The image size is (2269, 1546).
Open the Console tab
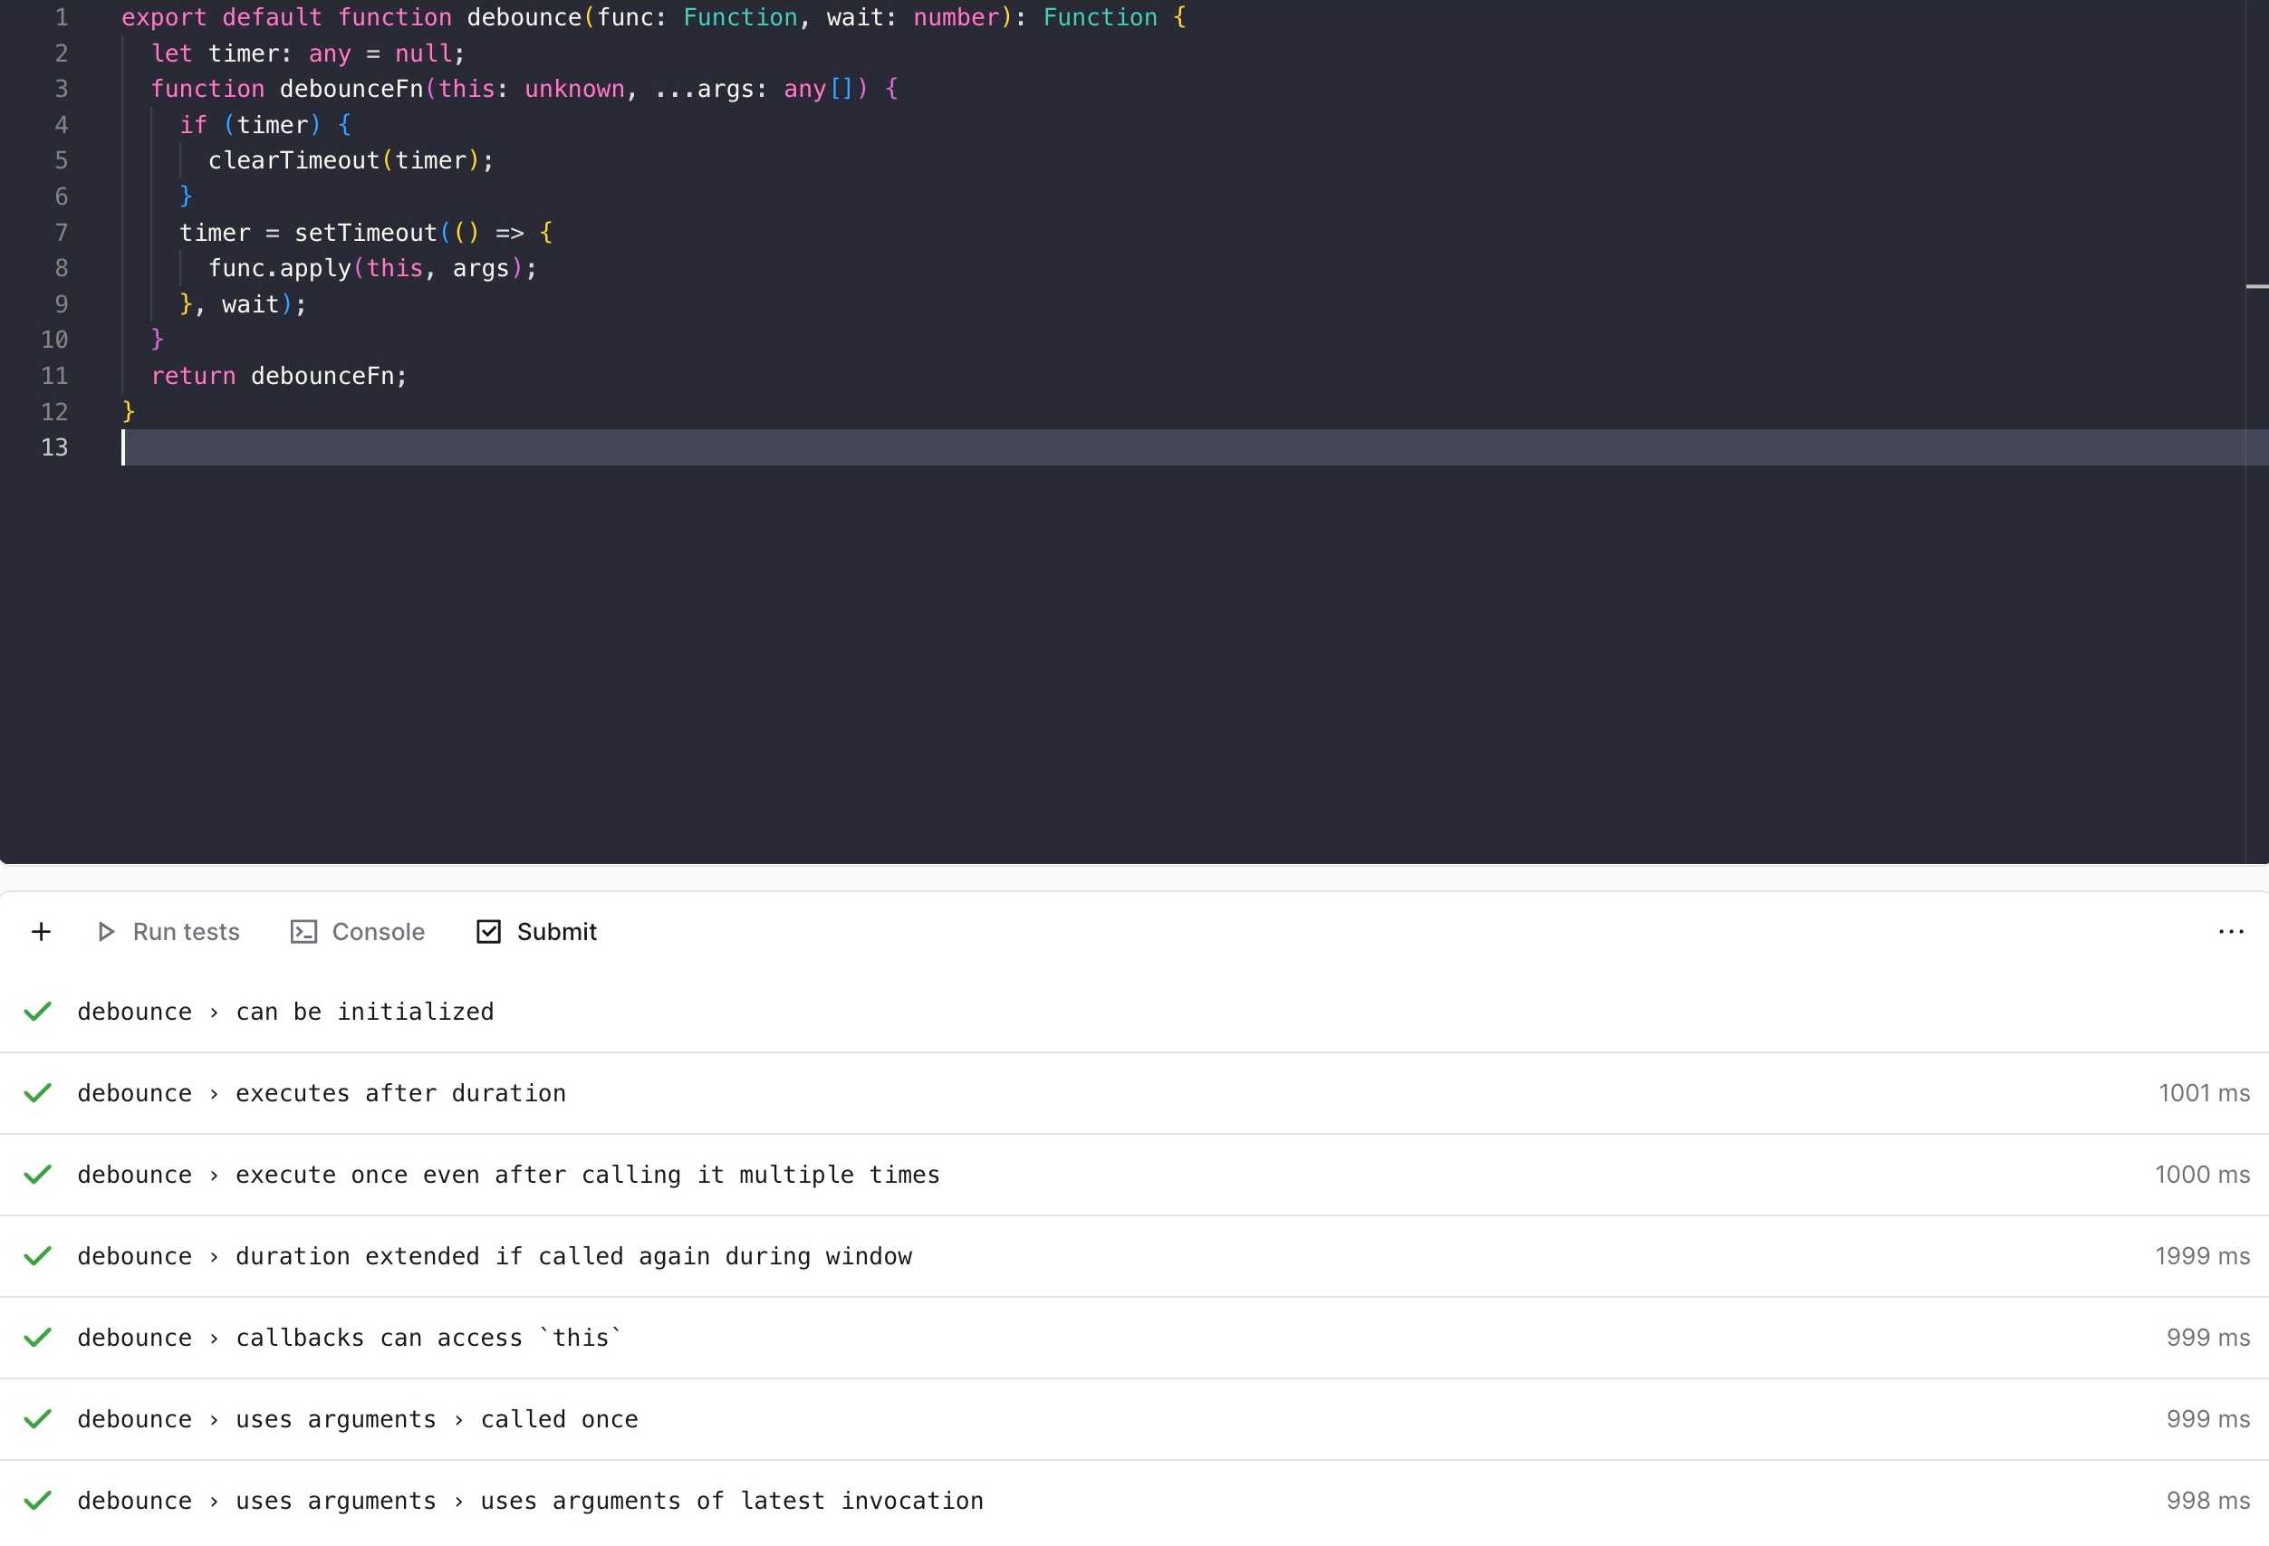tap(358, 932)
